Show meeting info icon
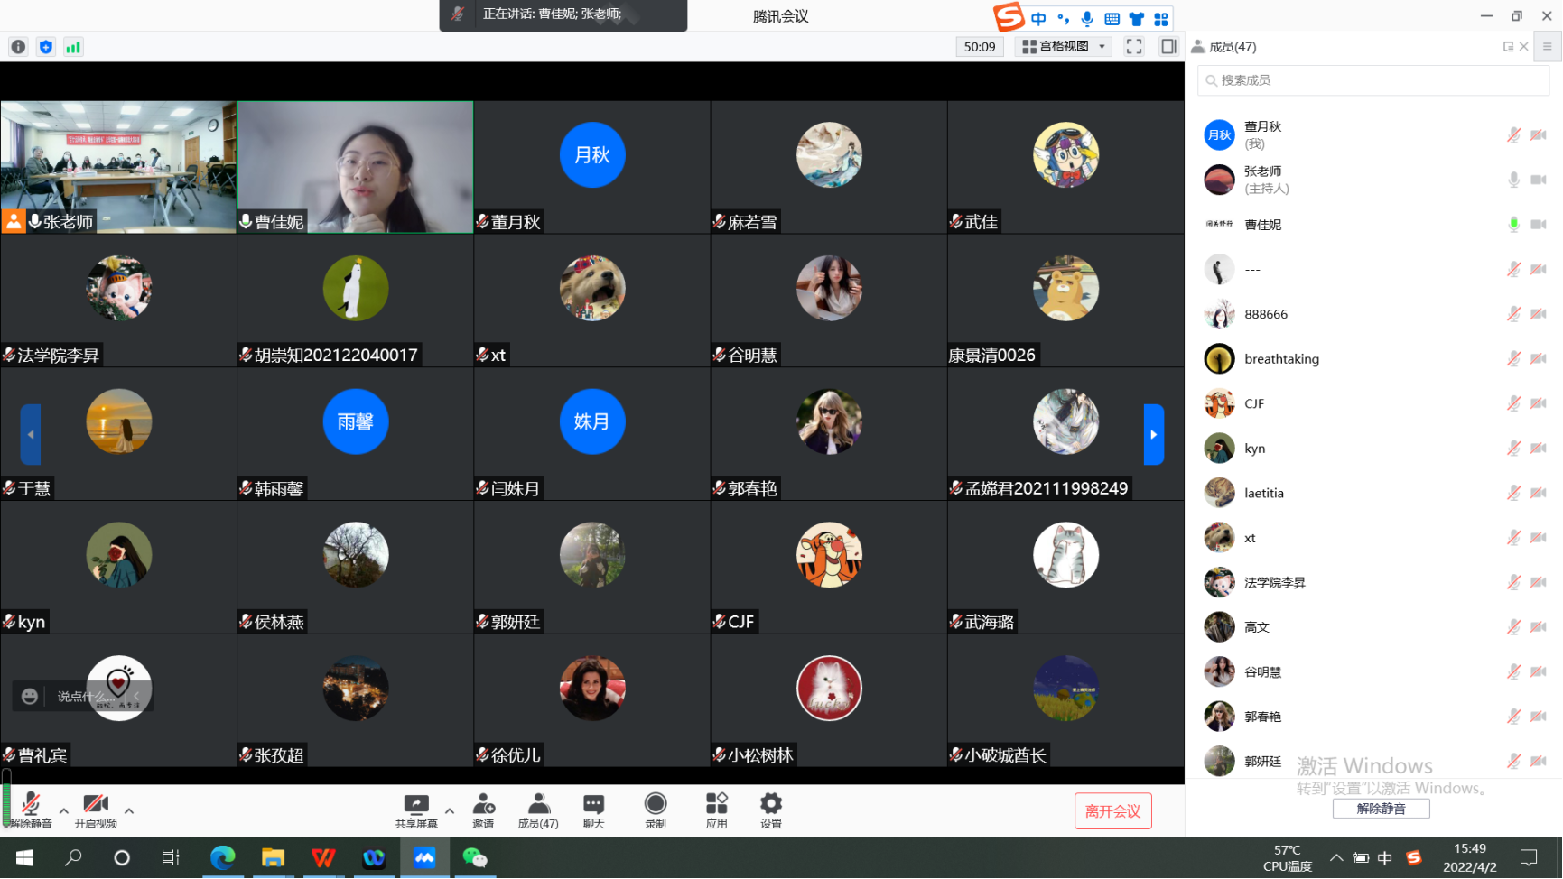The width and height of the screenshot is (1563, 879). pos(18,47)
